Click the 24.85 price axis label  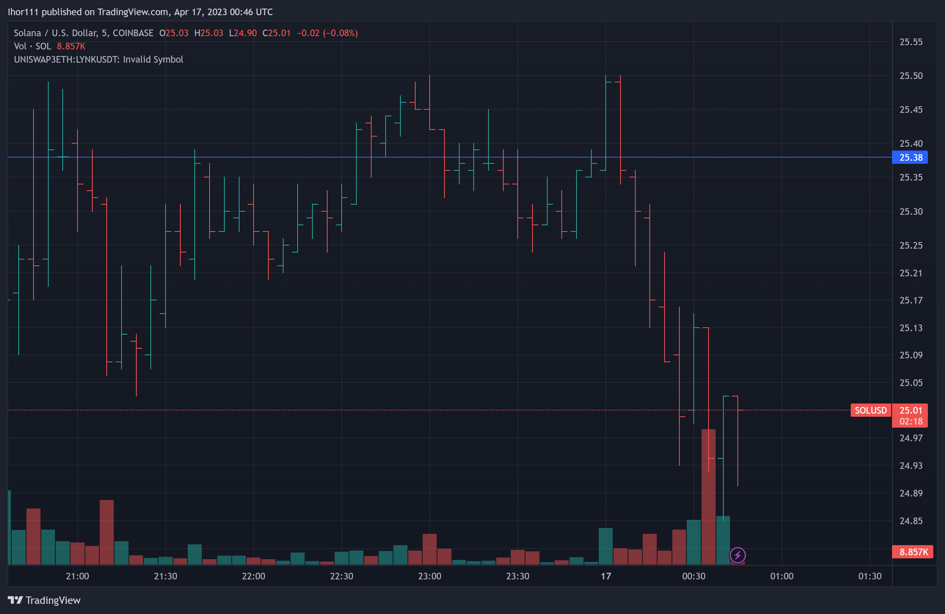pyautogui.click(x=911, y=521)
